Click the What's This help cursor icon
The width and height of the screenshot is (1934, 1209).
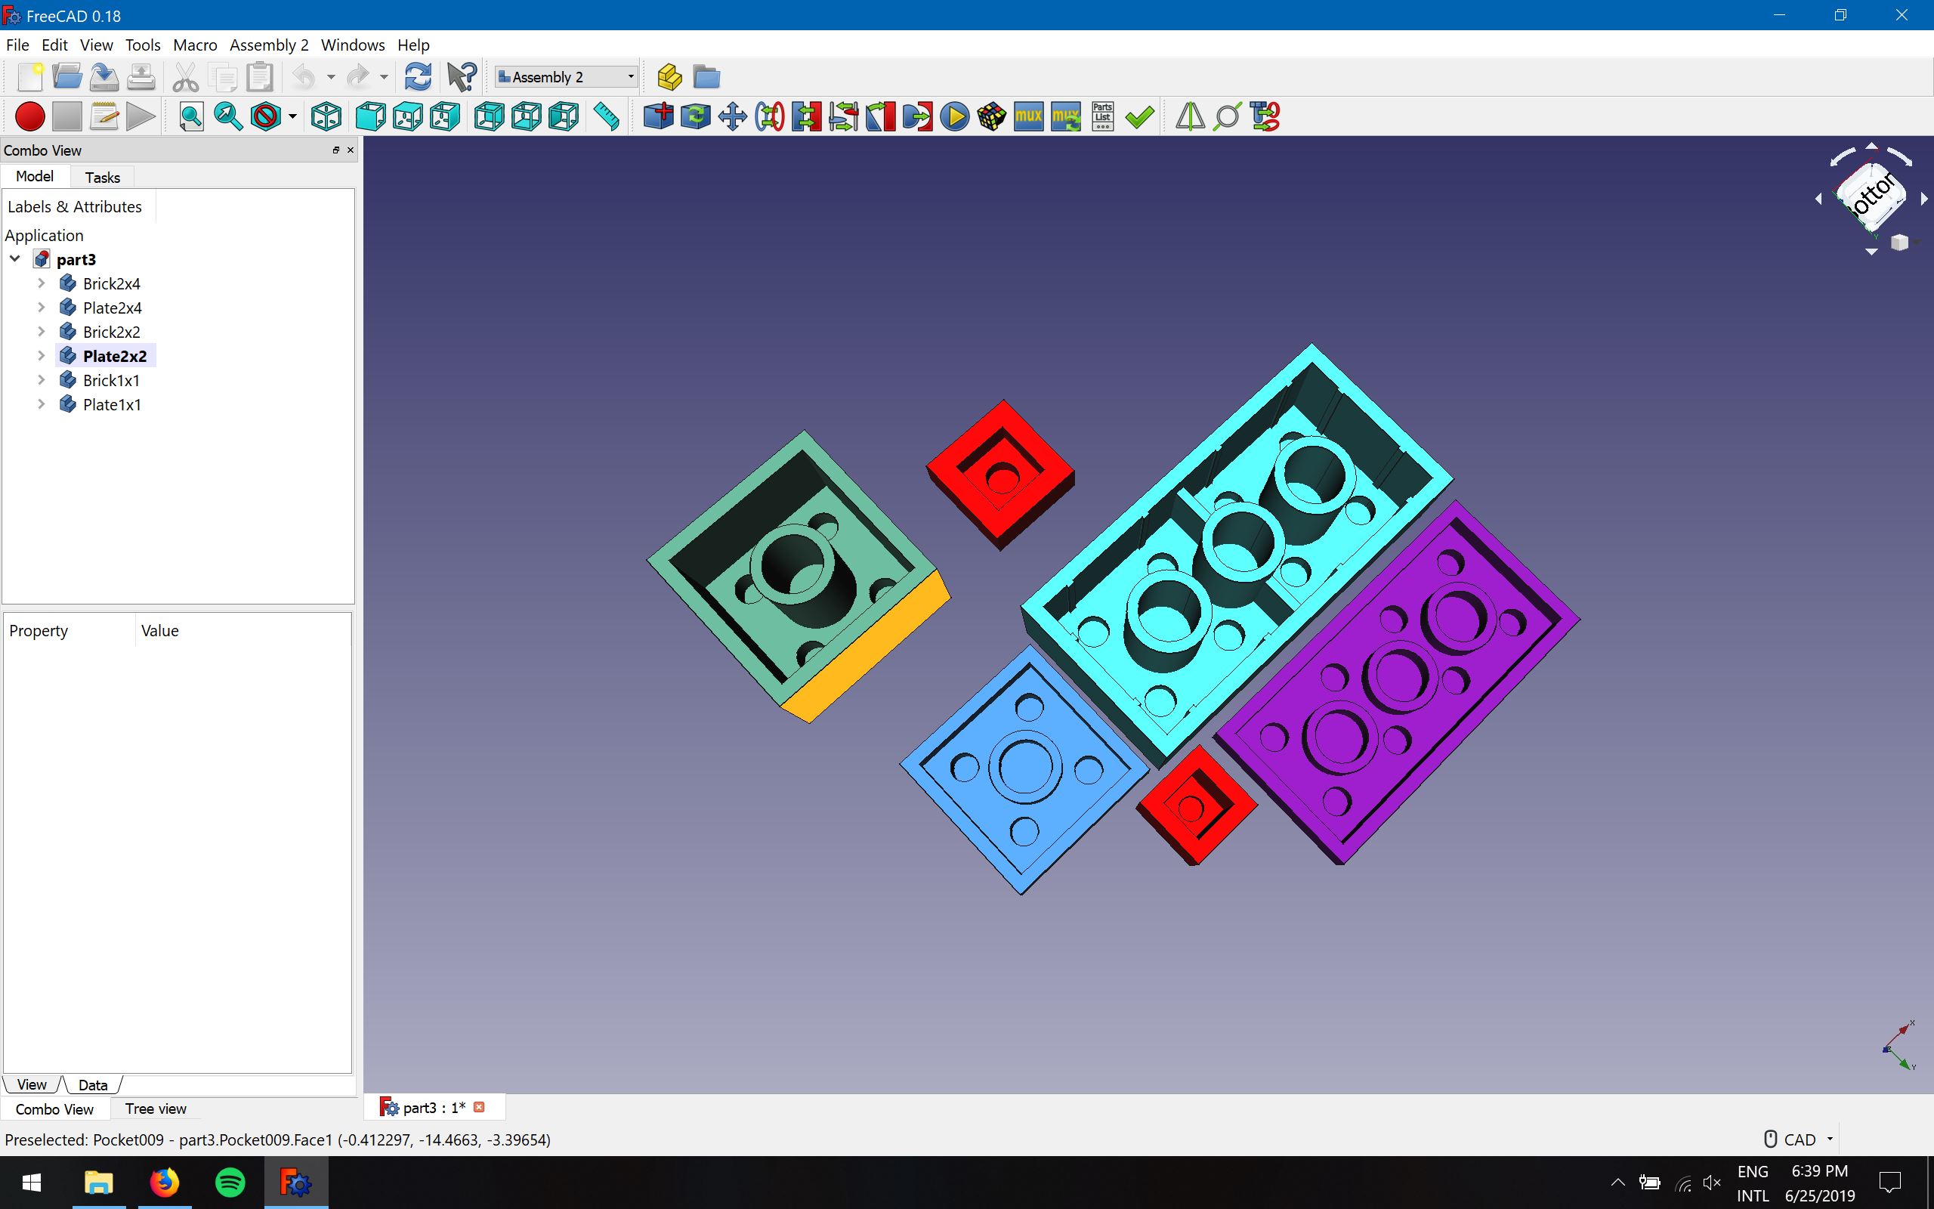click(461, 77)
